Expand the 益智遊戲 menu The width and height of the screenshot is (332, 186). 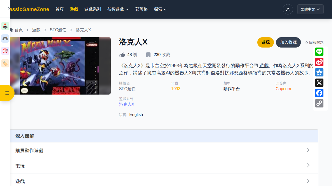pos(118,9)
